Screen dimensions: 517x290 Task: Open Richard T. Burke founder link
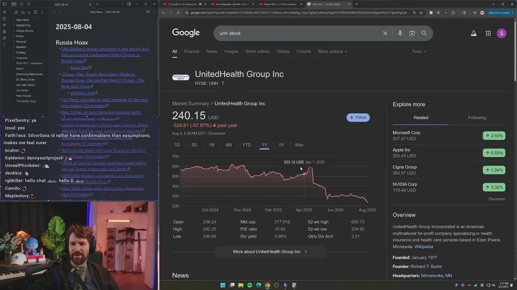[x=426, y=267]
